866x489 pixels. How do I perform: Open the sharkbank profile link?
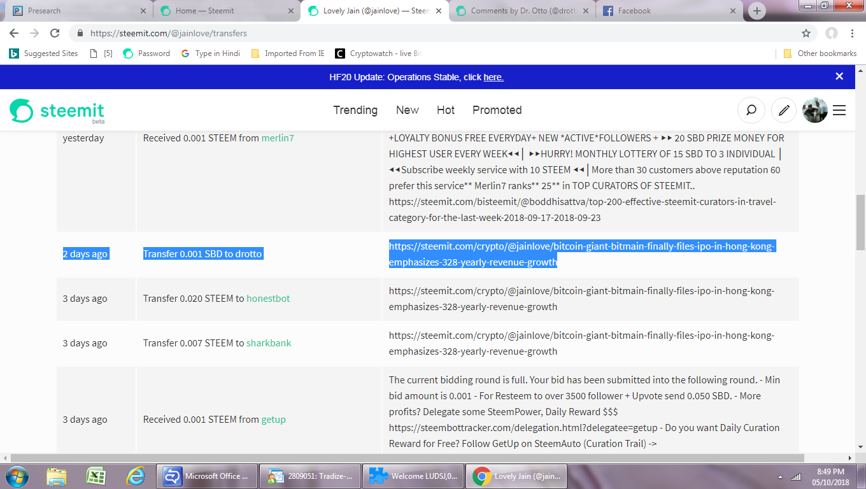click(x=269, y=343)
